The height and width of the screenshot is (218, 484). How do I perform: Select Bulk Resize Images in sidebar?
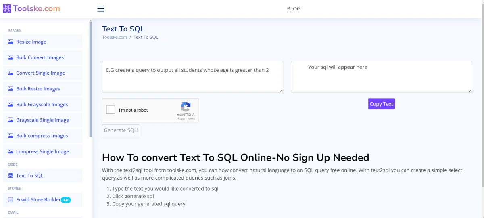coord(38,89)
